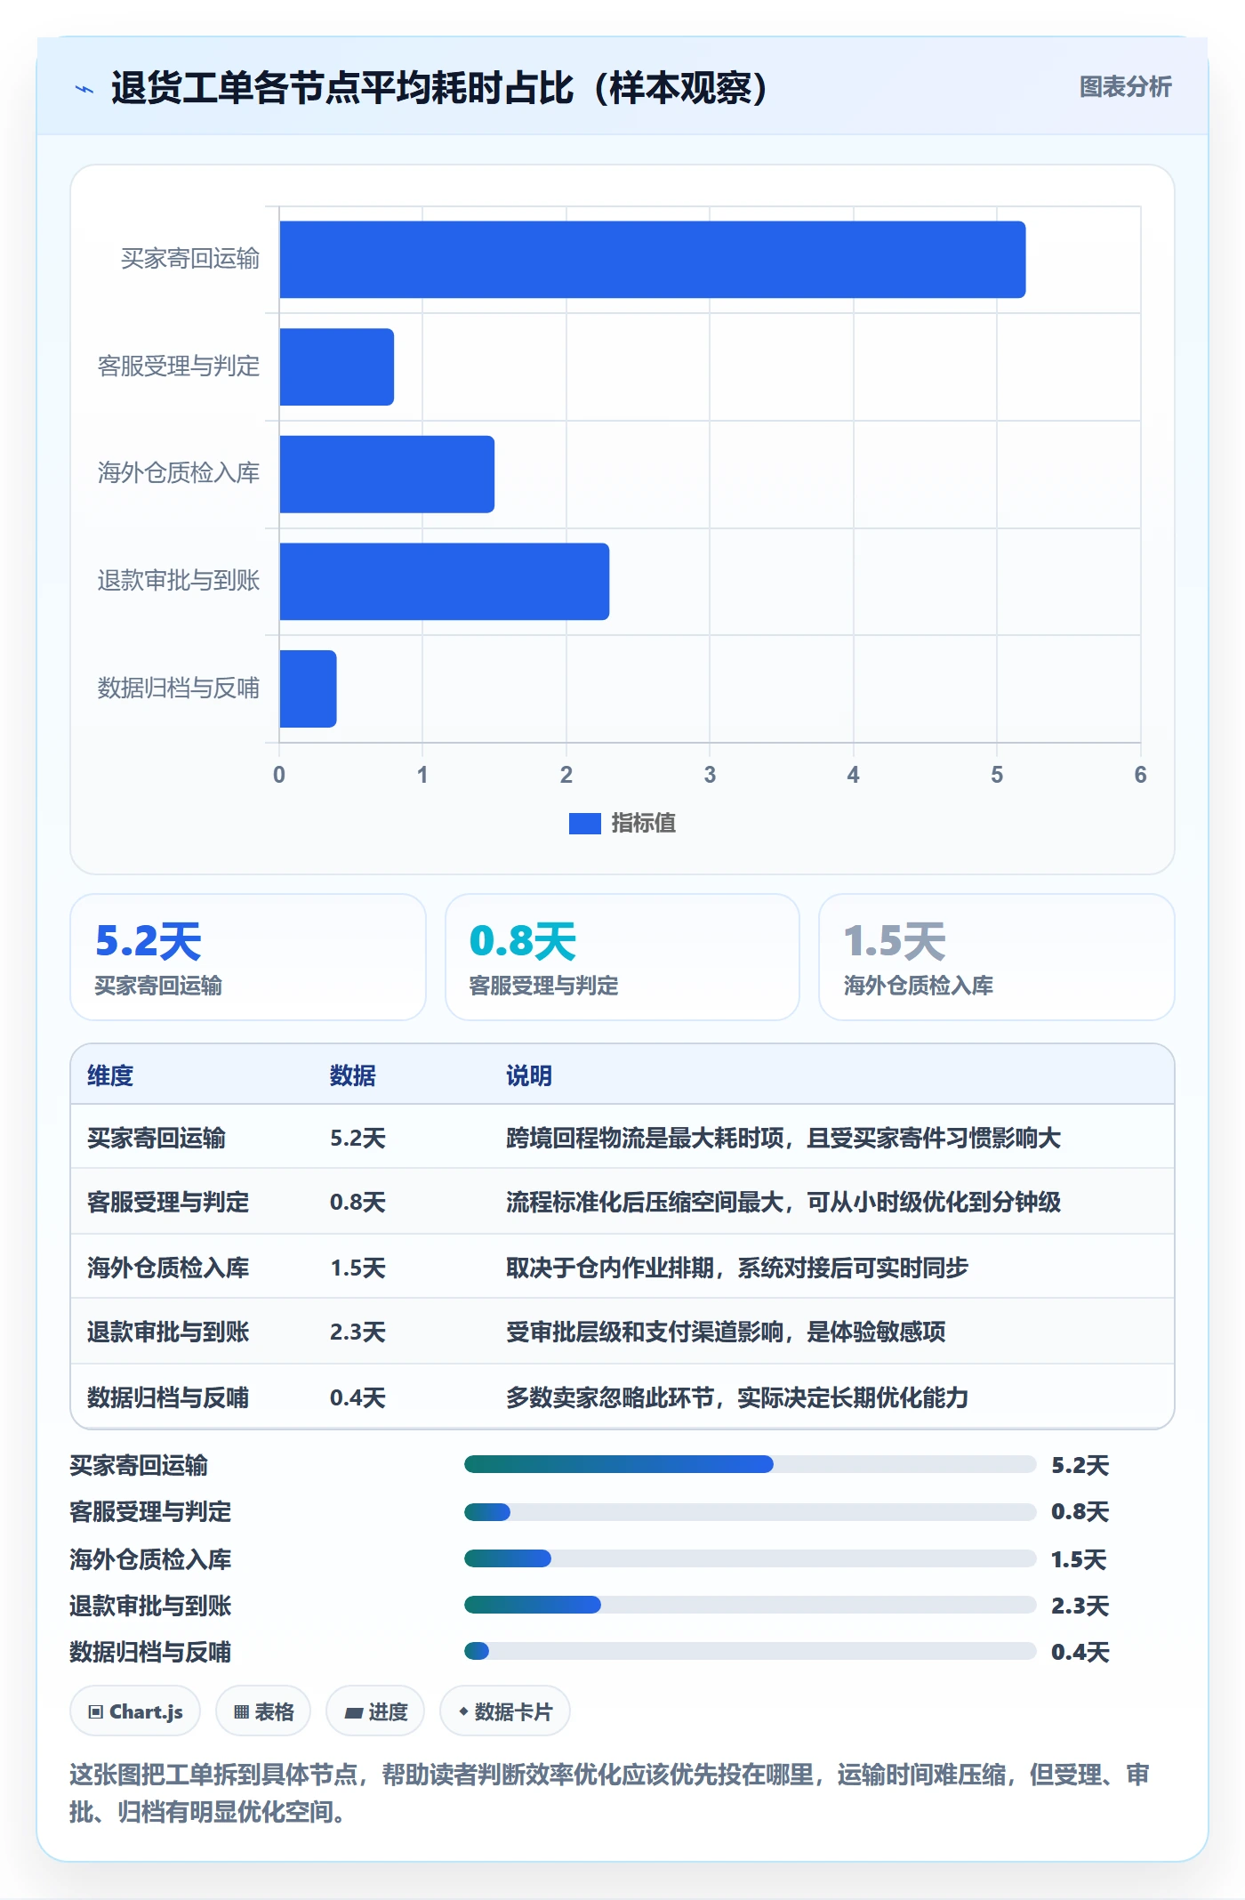Click the 海外仓质检入库 bar in chart

tap(387, 474)
